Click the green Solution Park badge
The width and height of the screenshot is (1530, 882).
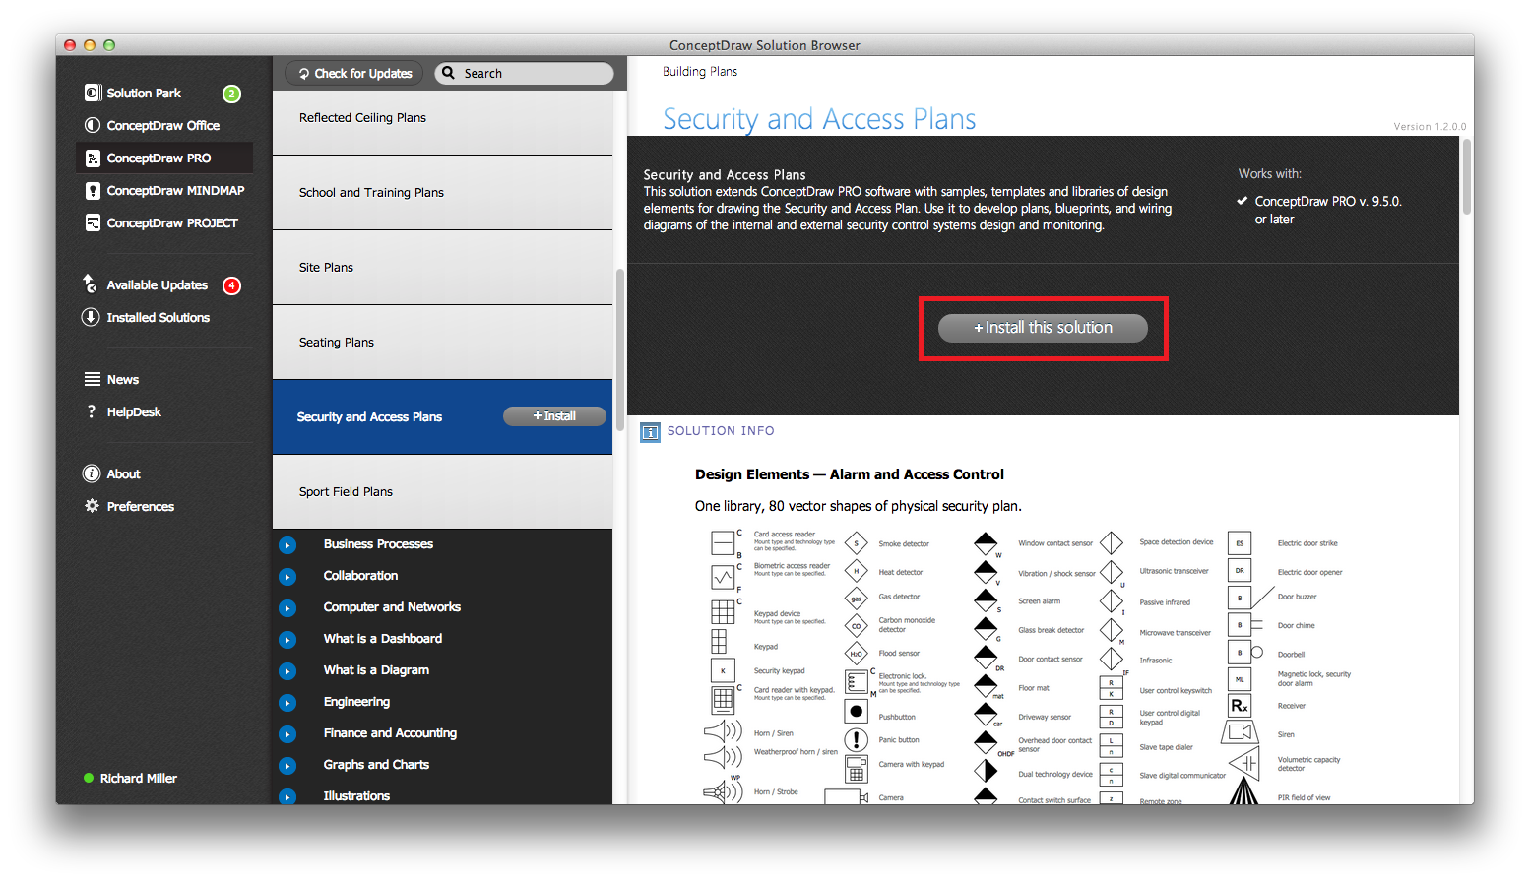[x=231, y=94]
